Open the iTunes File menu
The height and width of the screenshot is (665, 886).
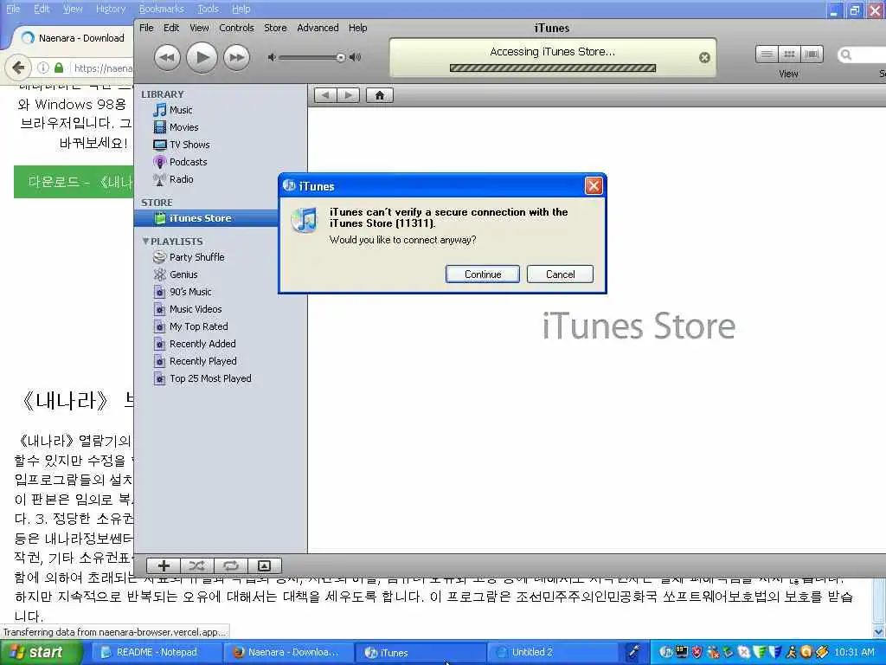click(146, 28)
